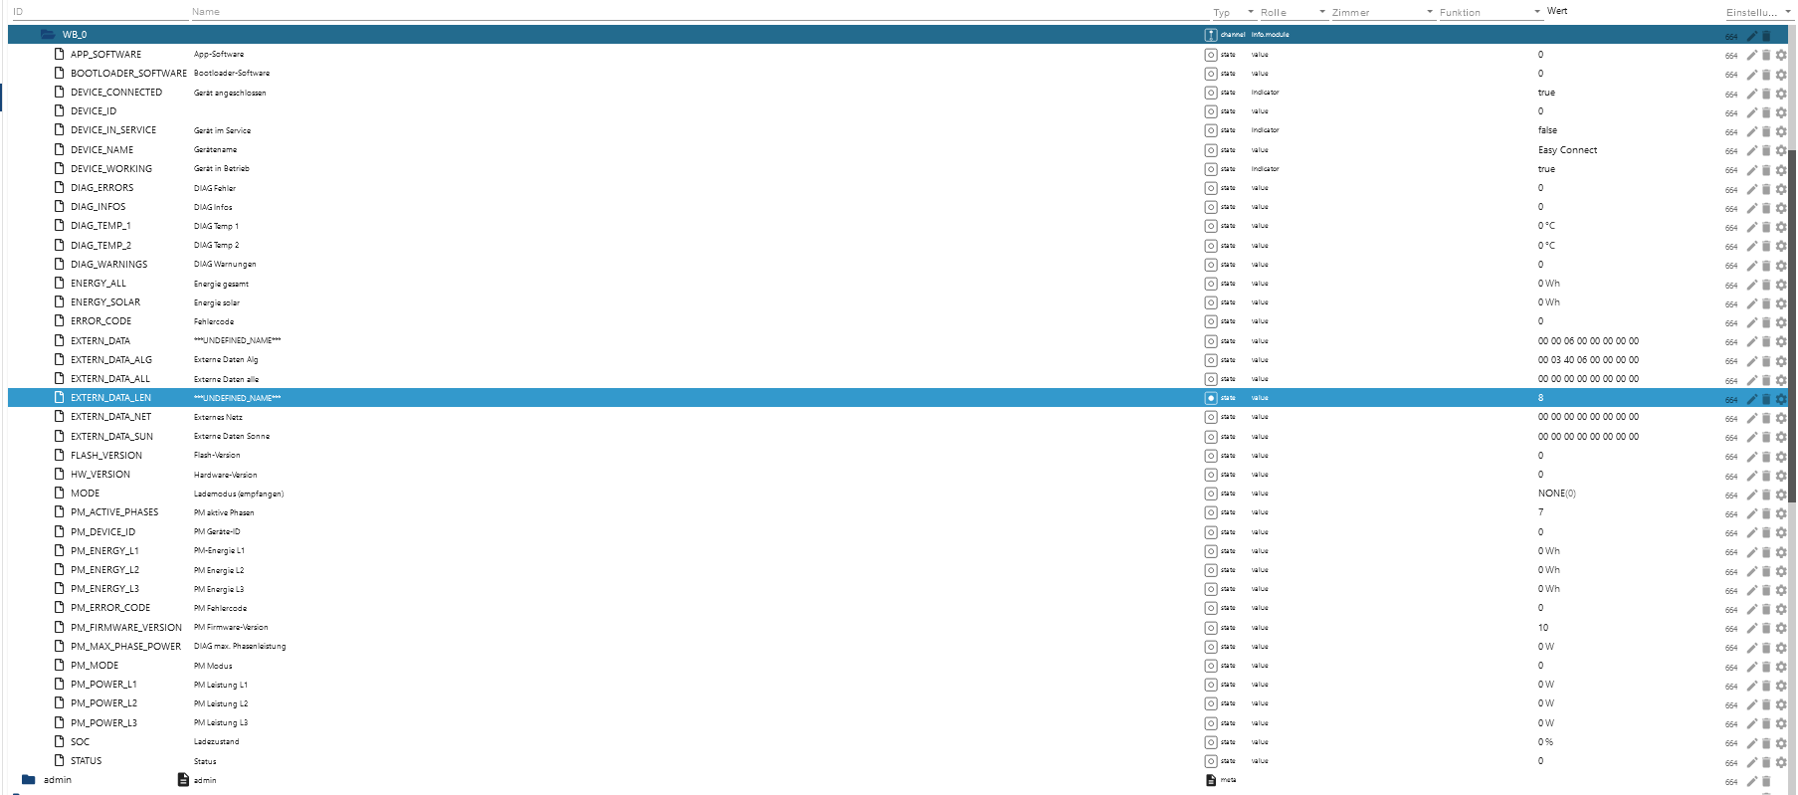Select the DEVICE_WORKING tree item
The height and width of the screenshot is (795, 1798).
(111, 169)
